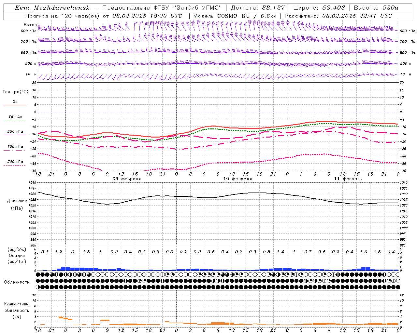Click the Td 2м dashed legend line sample
Image resolution: width=417 pixels, height=333 pixels.
(15, 120)
